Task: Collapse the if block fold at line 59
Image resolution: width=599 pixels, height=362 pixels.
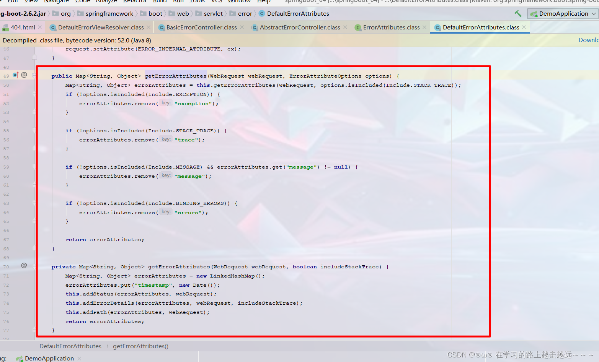Action: click(x=35, y=167)
